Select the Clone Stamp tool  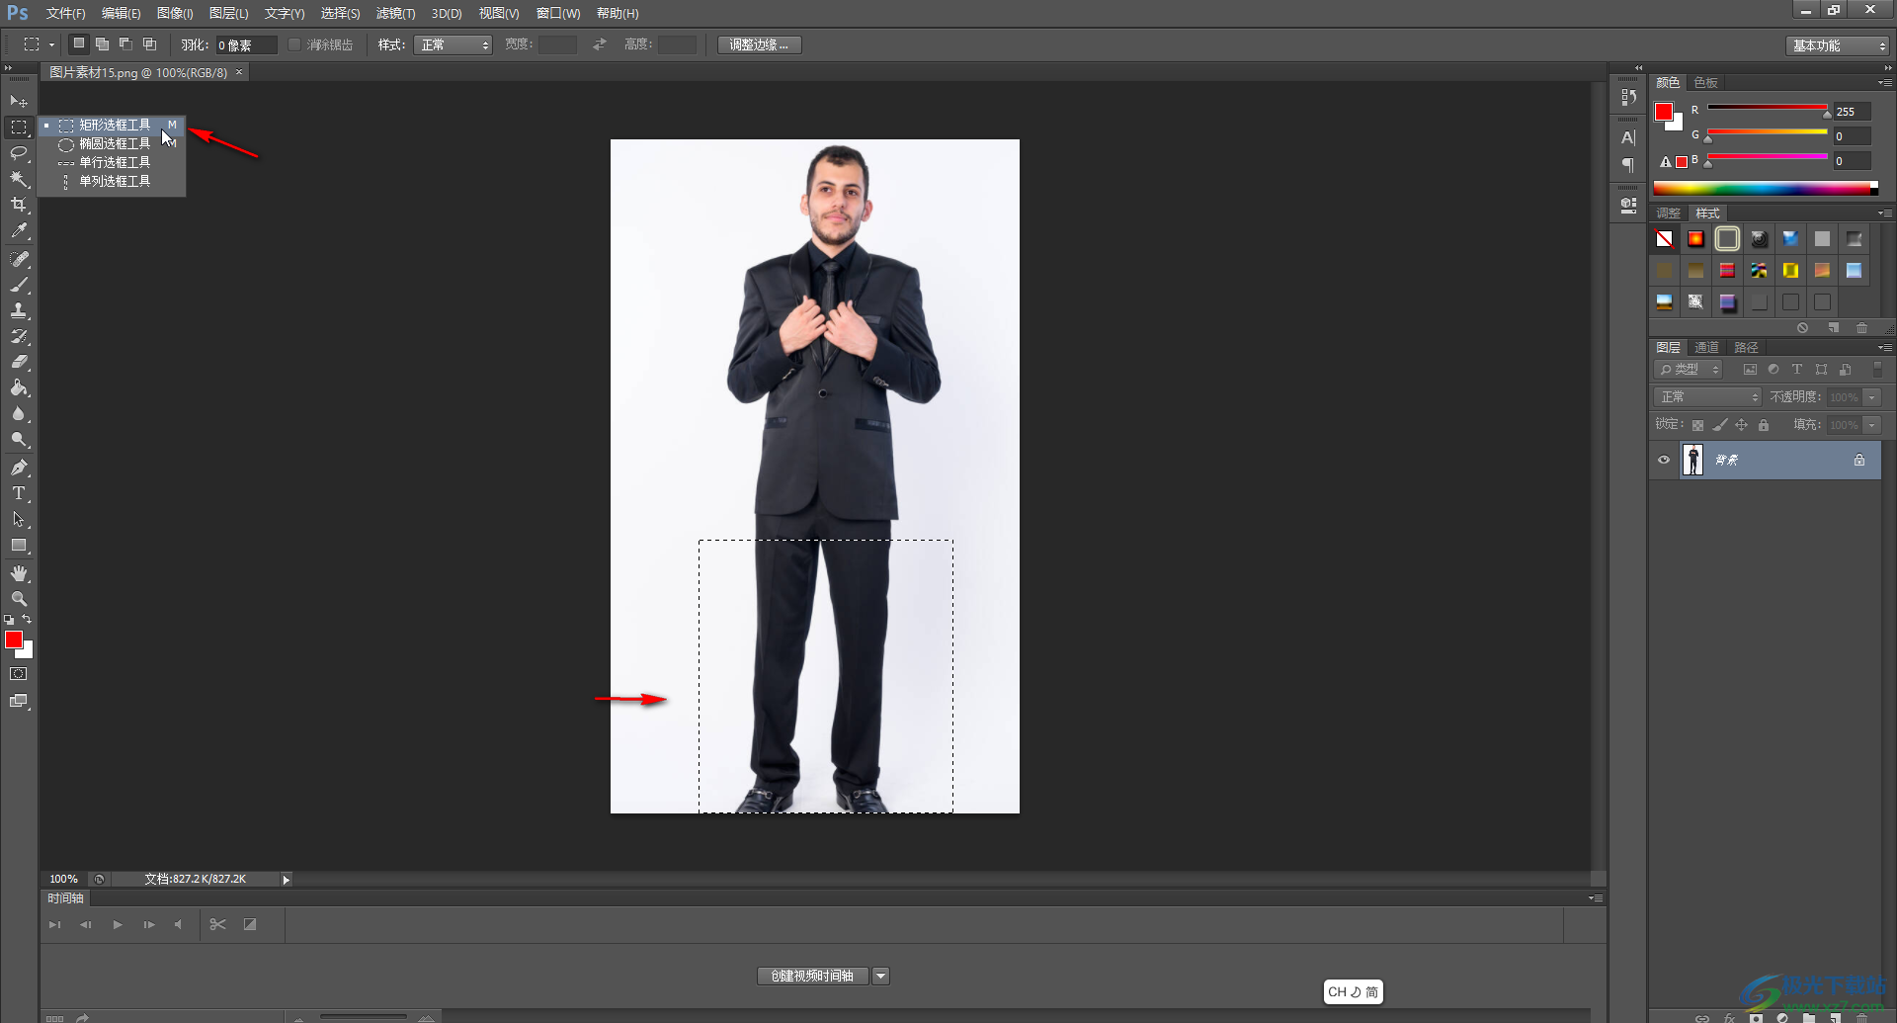[x=19, y=310]
